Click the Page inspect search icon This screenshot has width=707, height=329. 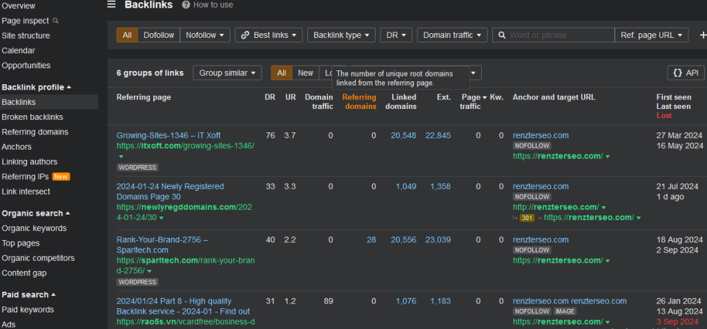coord(56,21)
